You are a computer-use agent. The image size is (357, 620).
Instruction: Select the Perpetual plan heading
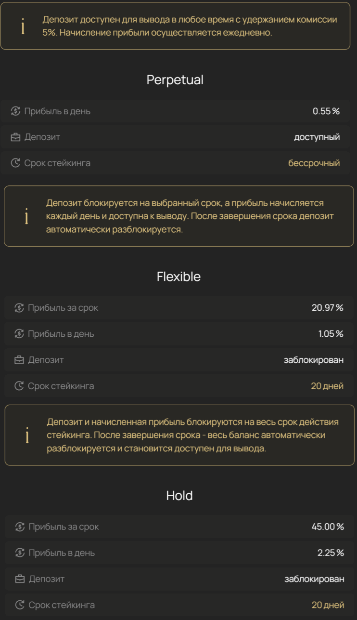tap(175, 80)
